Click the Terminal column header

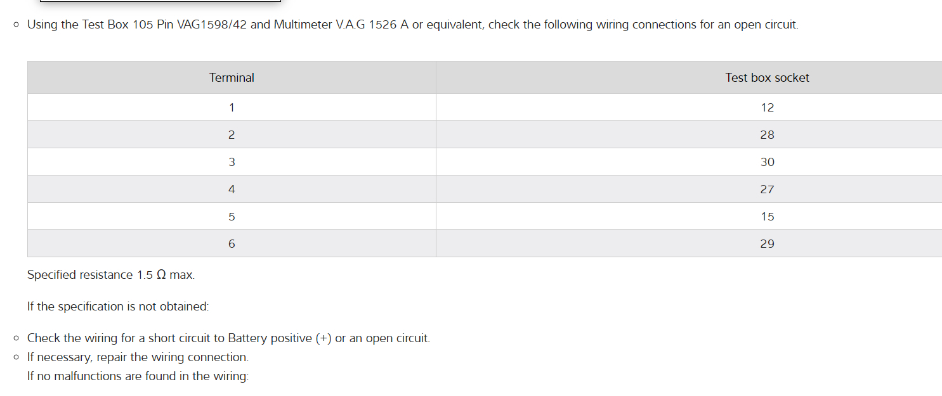[x=232, y=78]
